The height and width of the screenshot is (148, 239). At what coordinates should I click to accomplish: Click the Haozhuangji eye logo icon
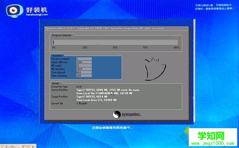tap(14, 11)
